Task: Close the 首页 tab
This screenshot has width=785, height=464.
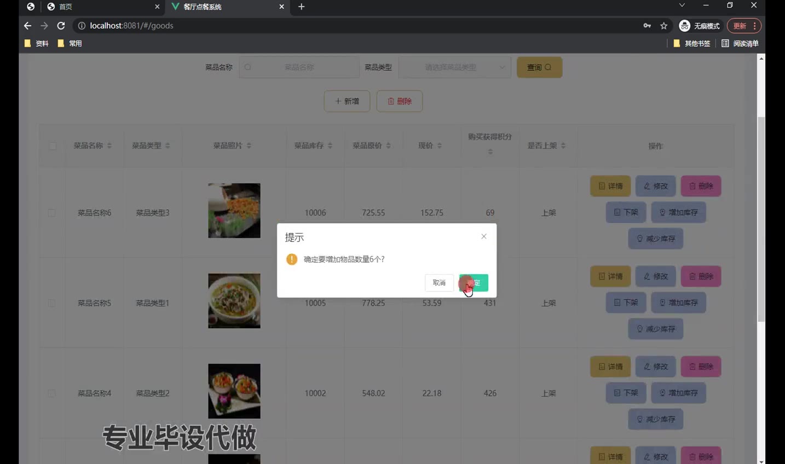Action: pos(157,7)
